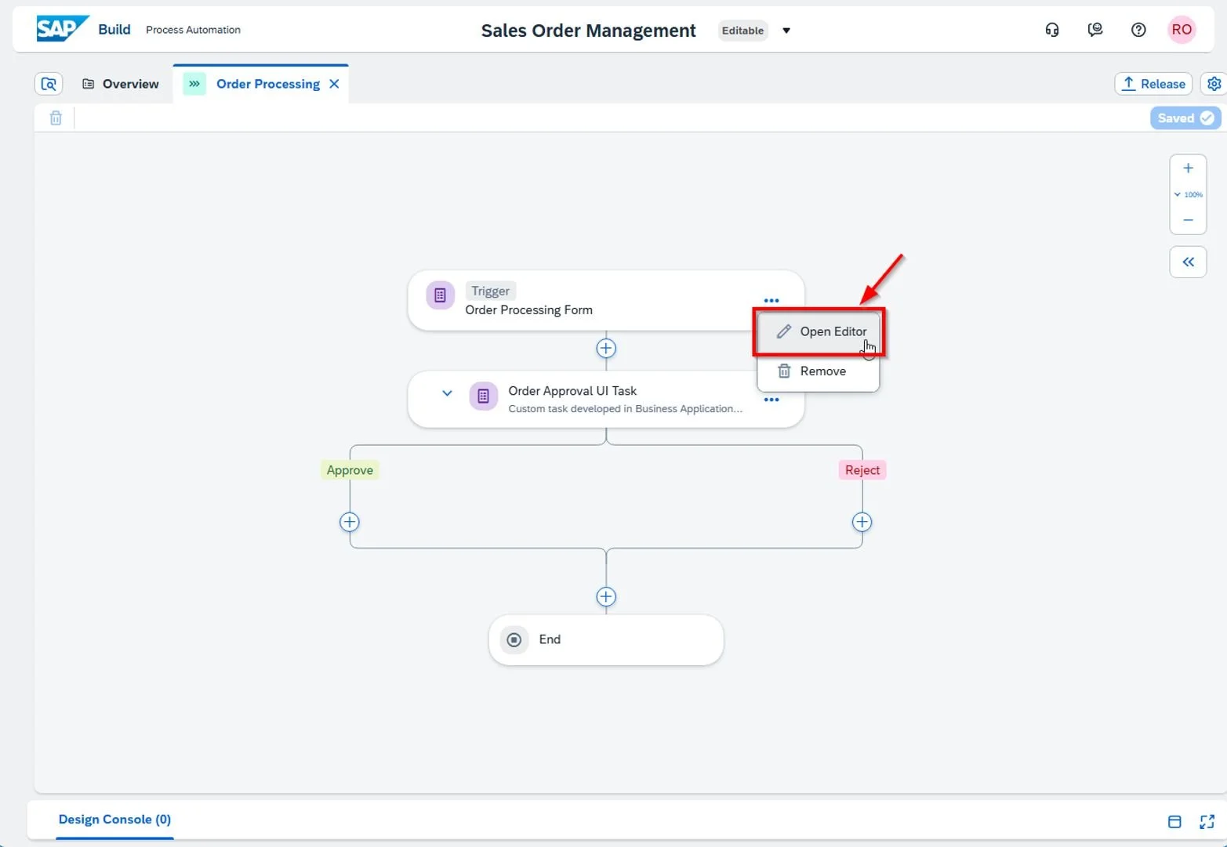The height and width of the screenshot is (847, 1227).
Task: Click the Trigger form icon
Action: [440, 295]
